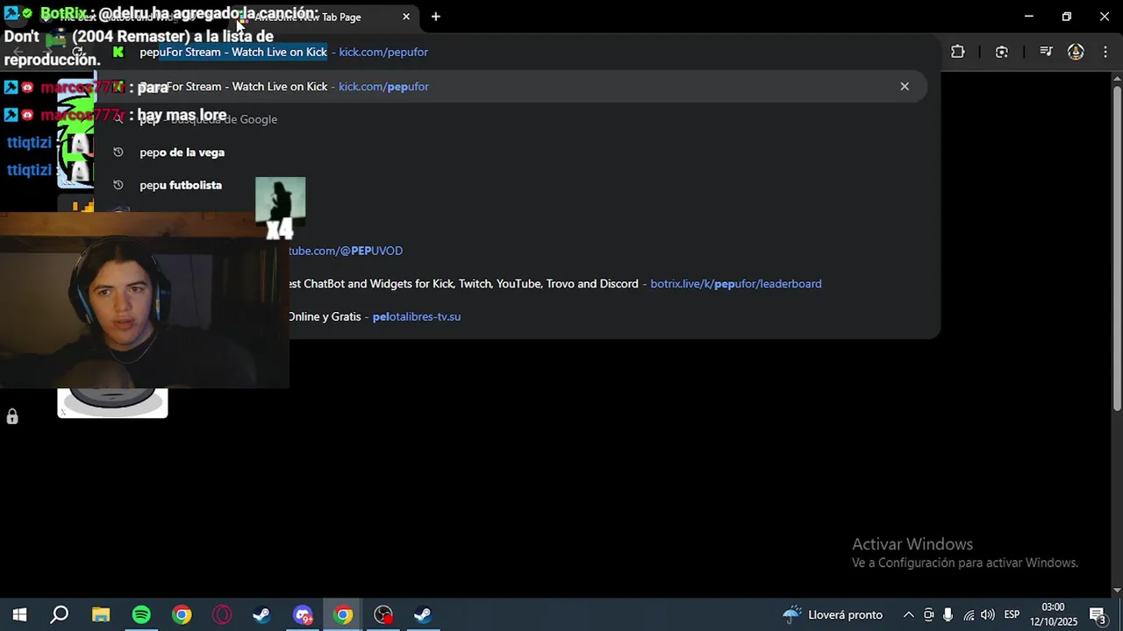Open the Chrome three-dot menu
1123x631 pixels.
click(1104, 52)
